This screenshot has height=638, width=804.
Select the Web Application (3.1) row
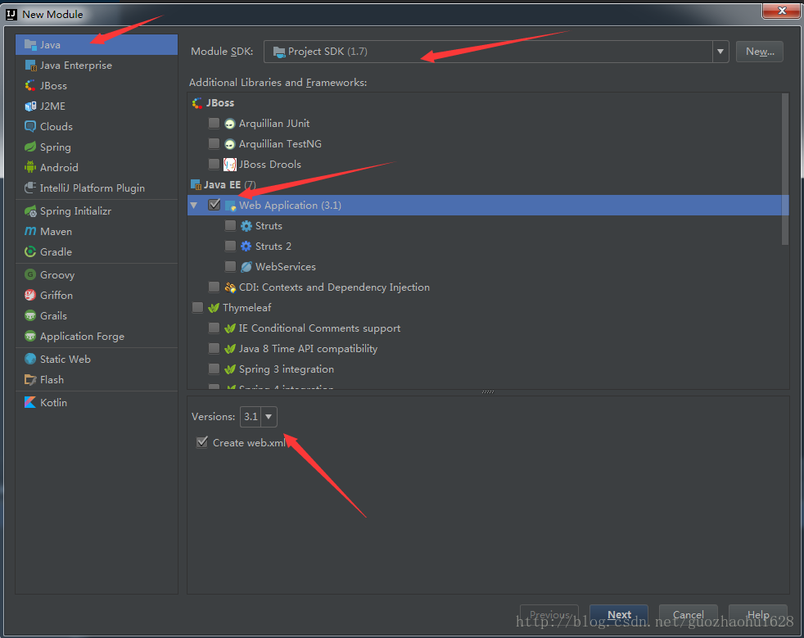[x=488, y=205]
